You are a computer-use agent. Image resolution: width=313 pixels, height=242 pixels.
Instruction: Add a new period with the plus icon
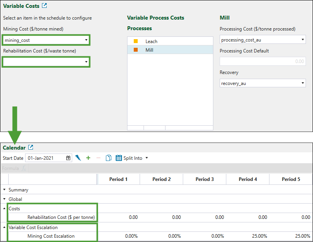coord(88,158)
